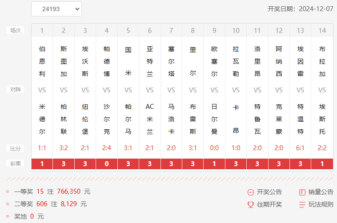Click the home team 埃因霍
337x223 pixels.
point(301,61)
